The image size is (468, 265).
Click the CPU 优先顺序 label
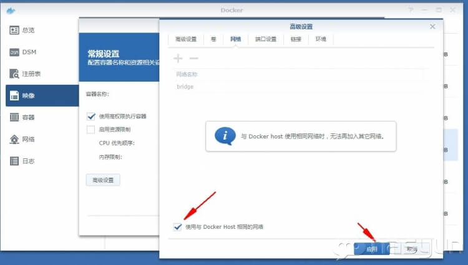coord(117,143)
